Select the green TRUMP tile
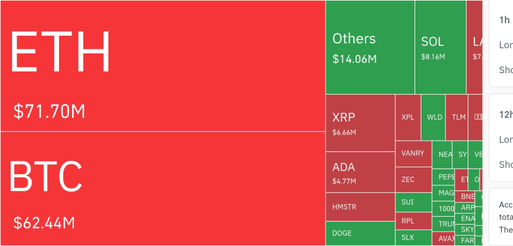 (x=443, y=224)
